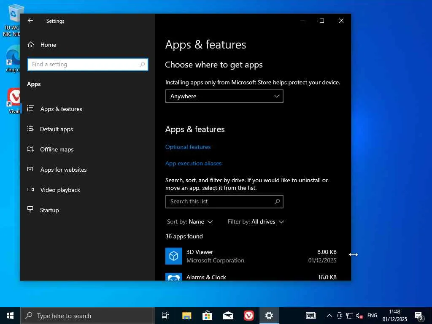This screenshot has height=324, width=432.
Task: Click magnifier icon in Find a setting
Action: coord(142,65)
